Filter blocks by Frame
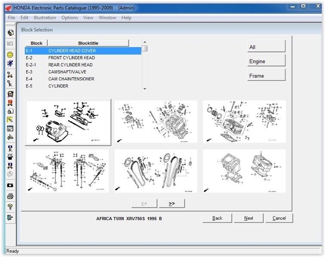 [267, 75]
